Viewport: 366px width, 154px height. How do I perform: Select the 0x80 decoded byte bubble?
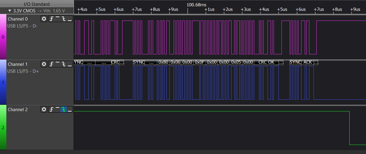point(163,62)
